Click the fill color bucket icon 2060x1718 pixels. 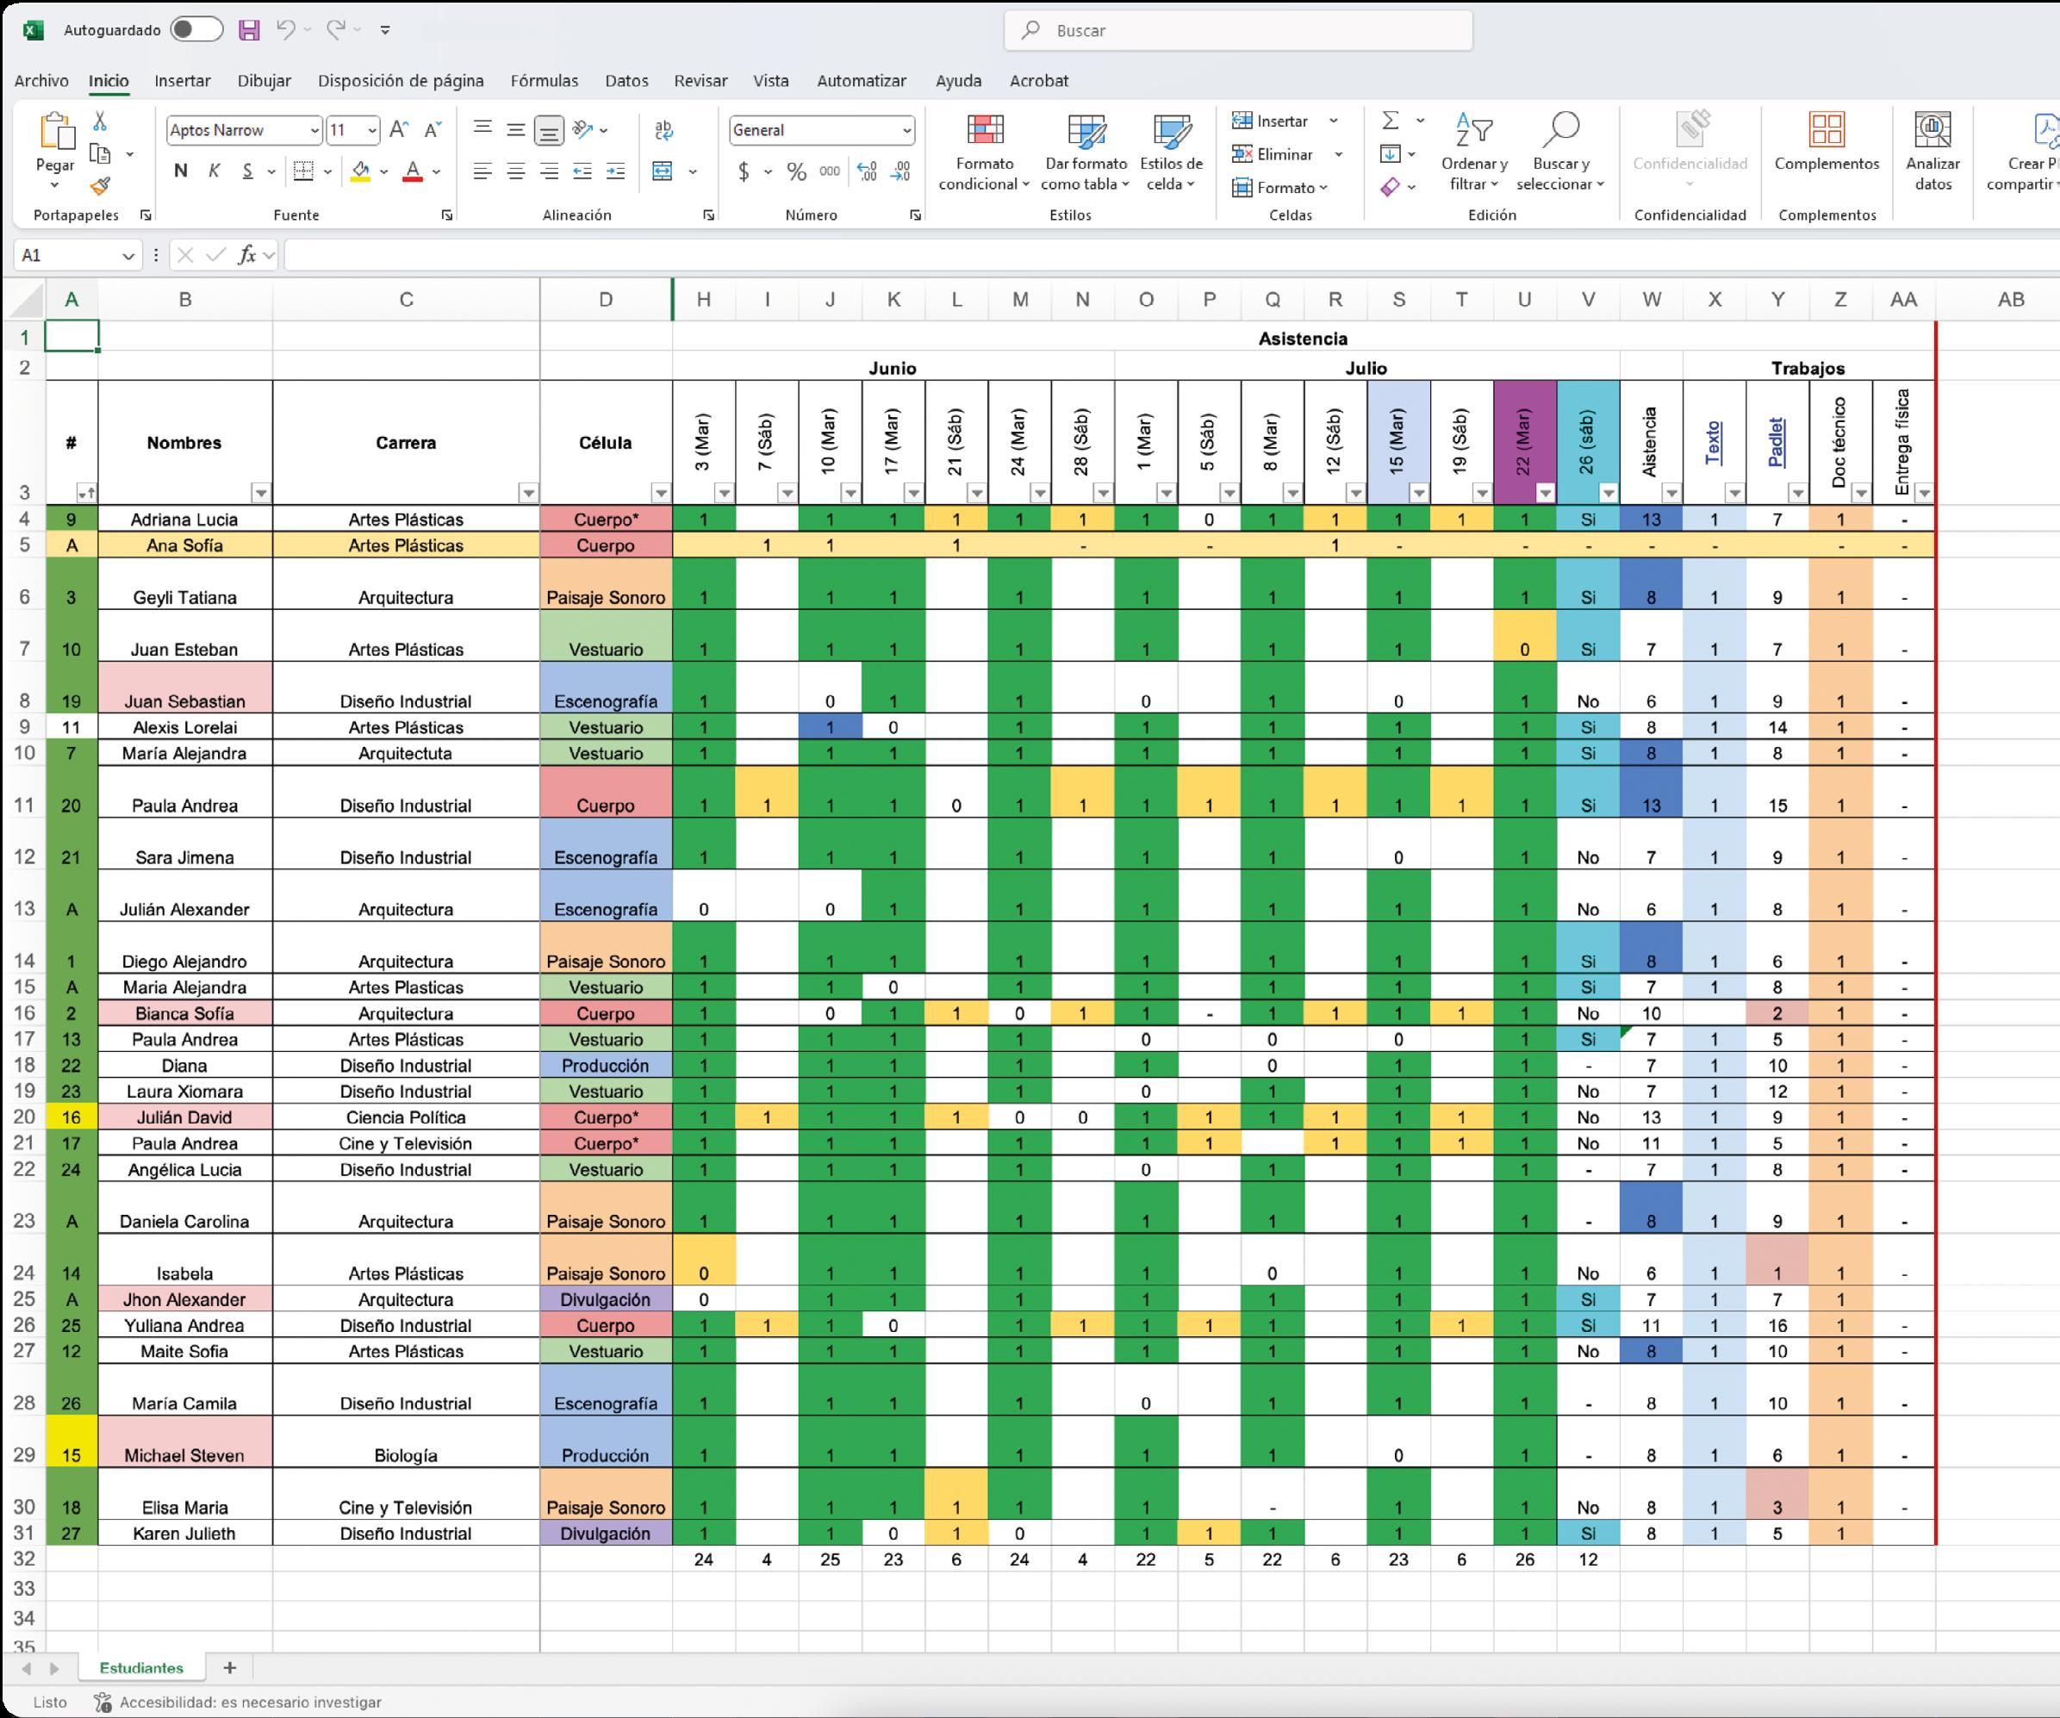(361, 171)
